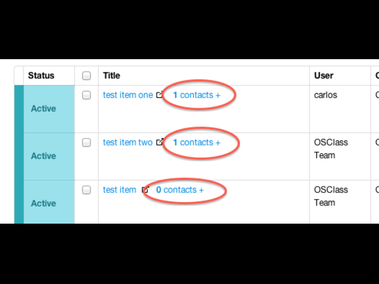This screenshot has width=379, height=284.
Task: Open external link icon for test item one
Action: click(x=159, y=95)
